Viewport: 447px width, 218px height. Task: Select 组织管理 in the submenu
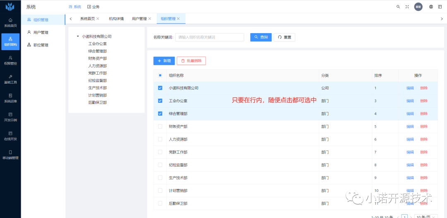[x=43, y=20]
